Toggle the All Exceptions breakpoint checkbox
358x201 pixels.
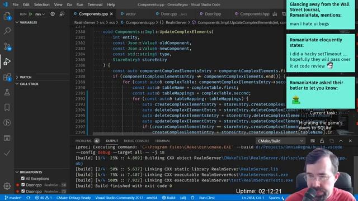tap(23, 179)
